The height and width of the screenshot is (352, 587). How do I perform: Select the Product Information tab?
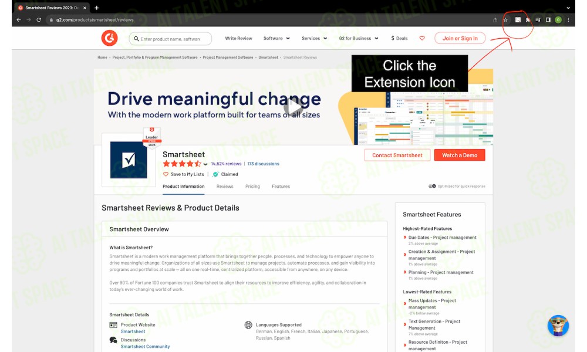coord(183,187)
